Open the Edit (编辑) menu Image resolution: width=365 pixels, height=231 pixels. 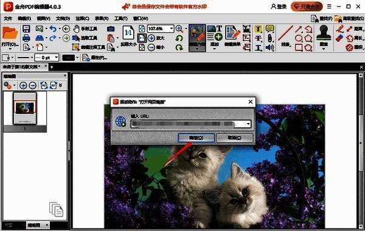tap(24, 18)
